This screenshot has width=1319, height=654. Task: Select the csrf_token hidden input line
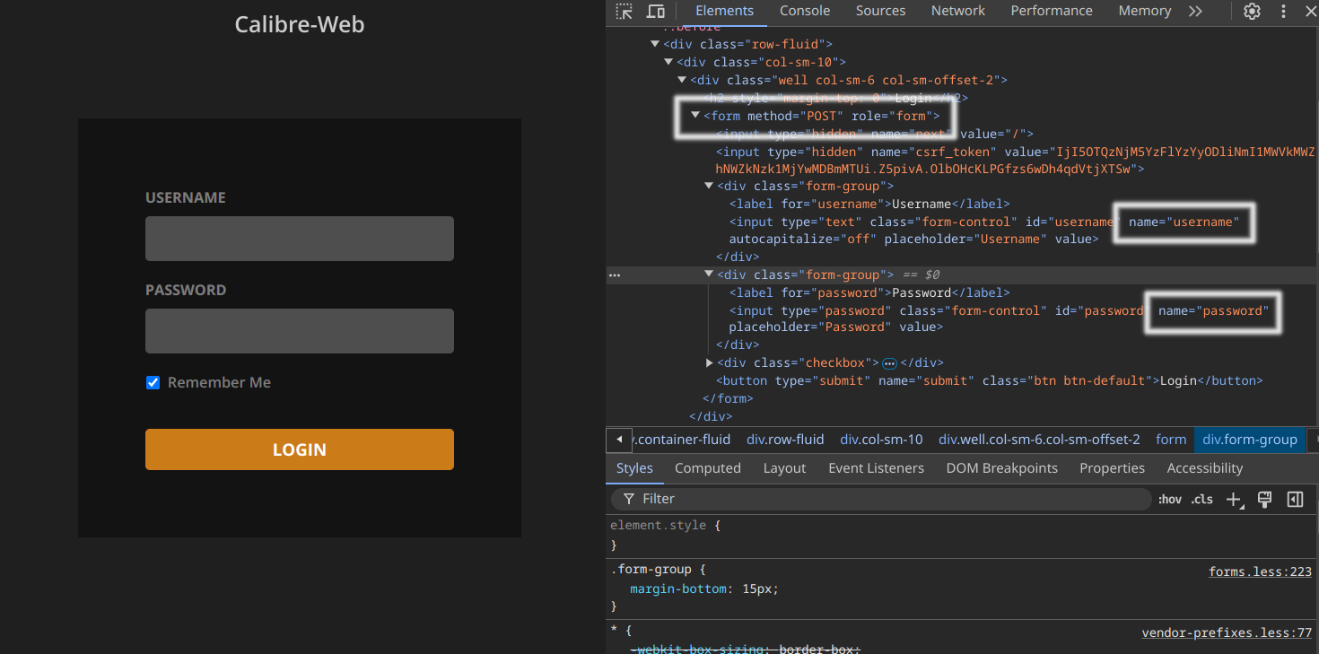[x=1016, y=160]
